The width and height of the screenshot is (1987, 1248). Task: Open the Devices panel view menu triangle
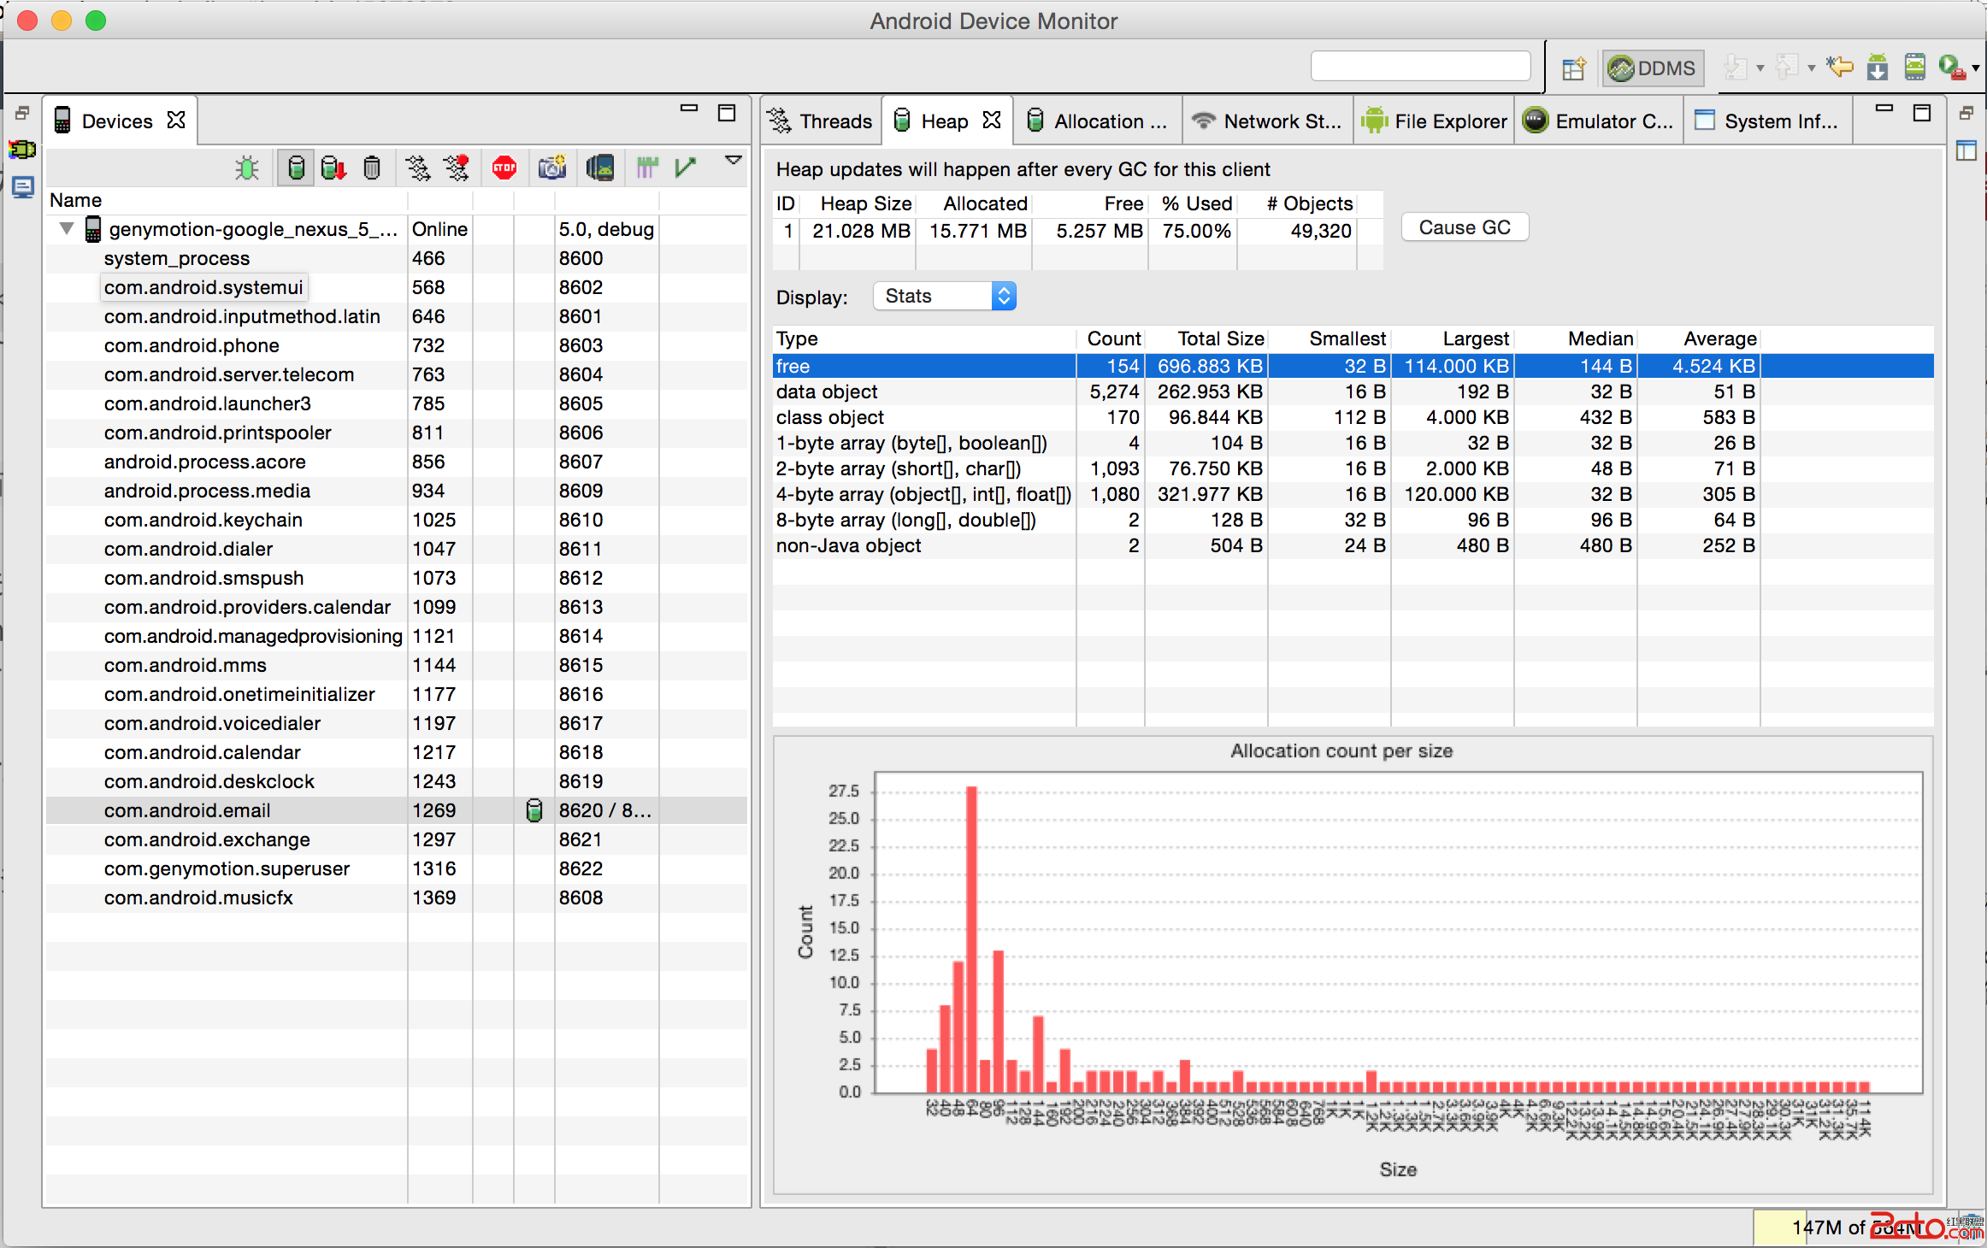pyautogui.click(x=733, y=161)
